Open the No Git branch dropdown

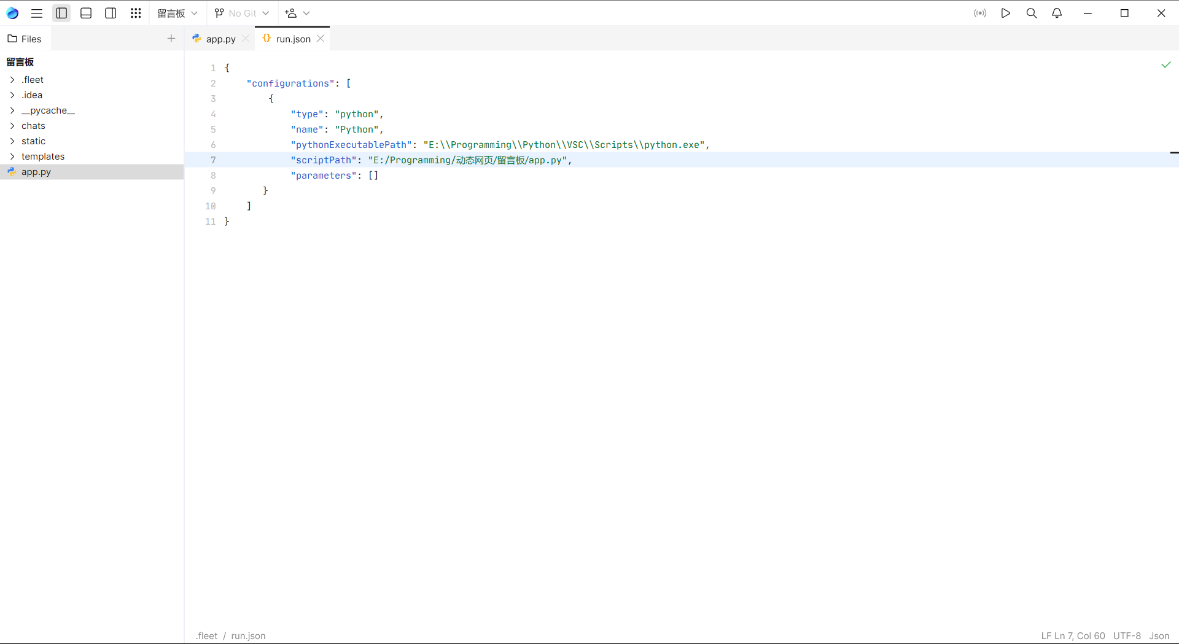click(x=242, y=13)
